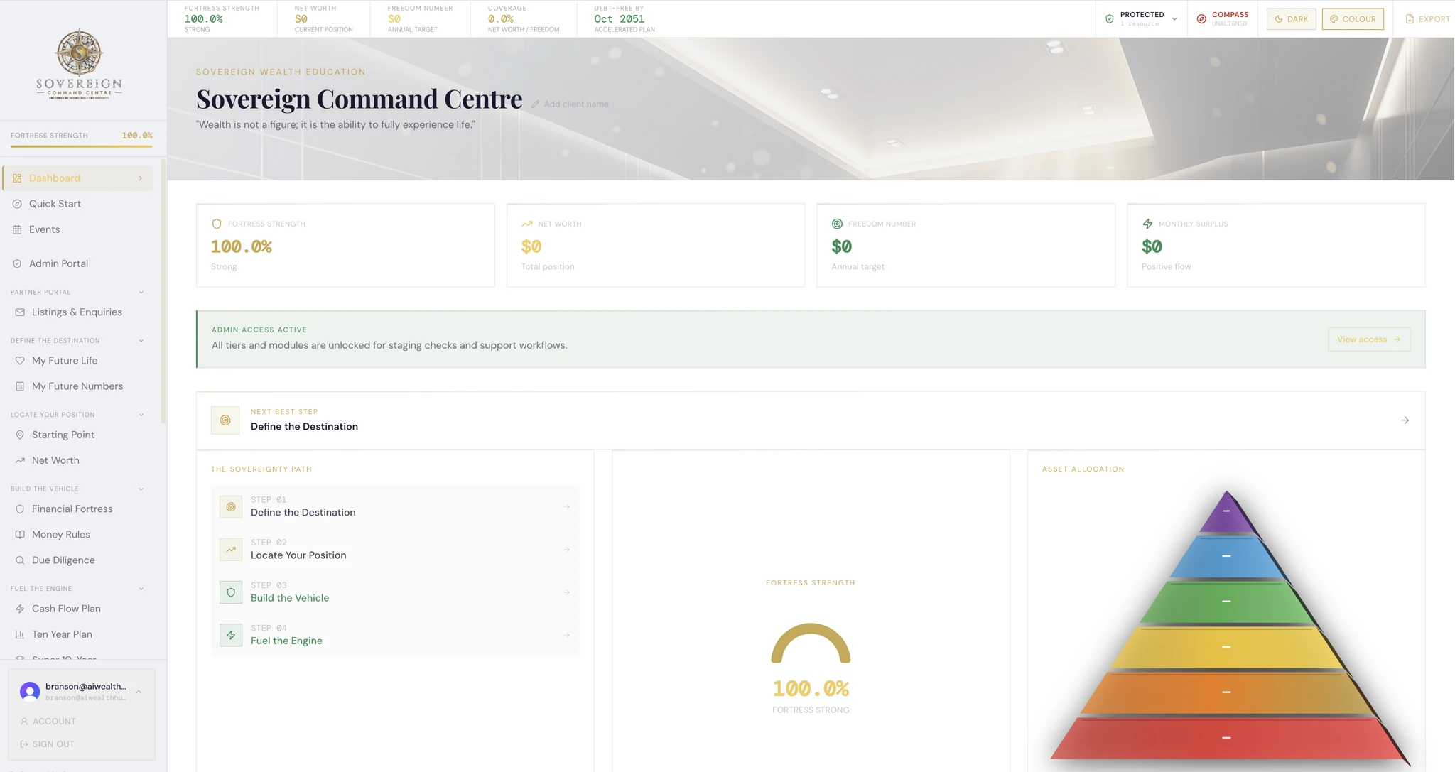Open Step 03 Build the Vehicle
The height and width of the screenshot is (772, 1455).
[x=395, y=592]
